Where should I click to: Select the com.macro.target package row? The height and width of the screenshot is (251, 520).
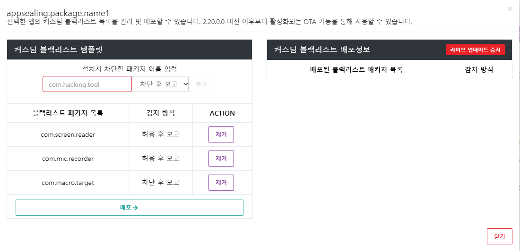point(130,183)
